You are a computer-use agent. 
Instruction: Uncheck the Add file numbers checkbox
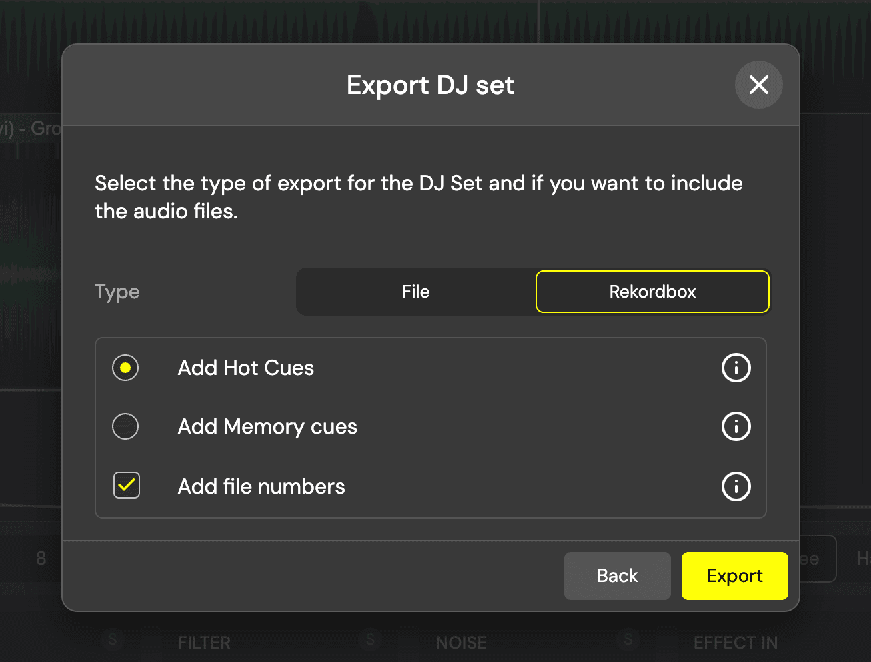(126, 486)
